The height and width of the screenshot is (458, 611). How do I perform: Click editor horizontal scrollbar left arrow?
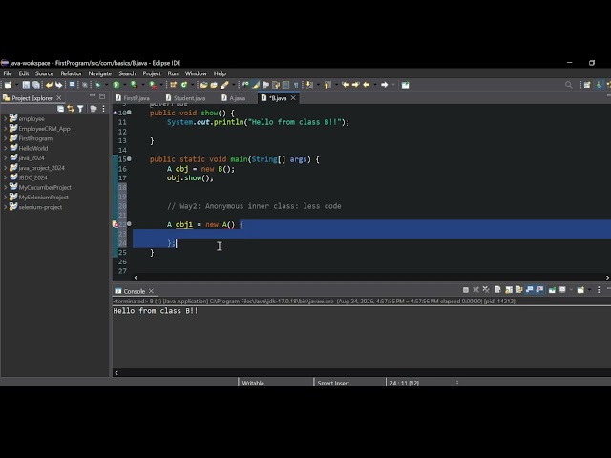point(136,278)
